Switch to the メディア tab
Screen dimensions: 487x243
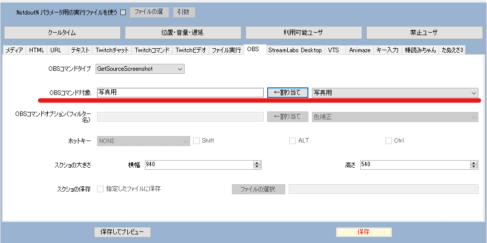click(x=14, y=50)
